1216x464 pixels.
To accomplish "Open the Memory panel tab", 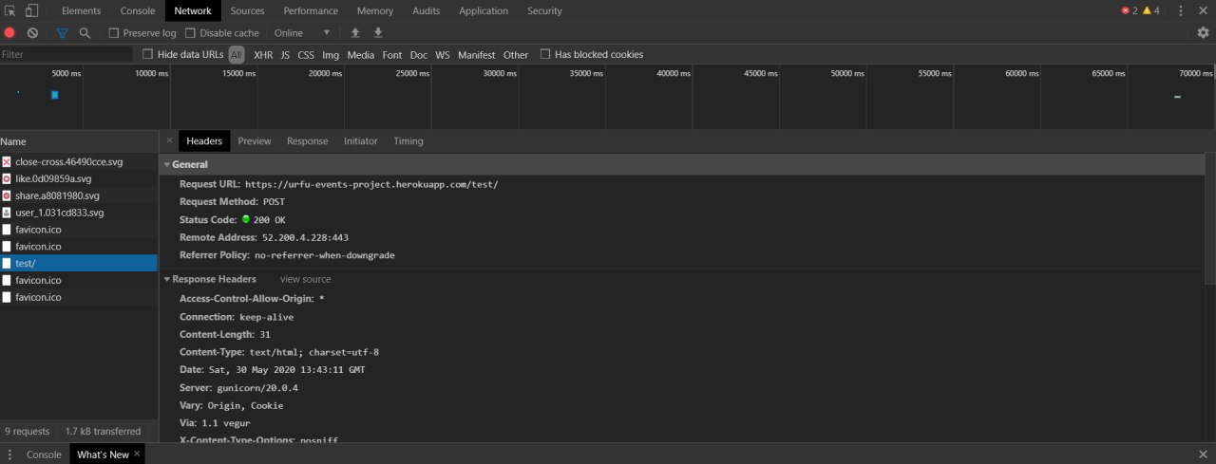I will tap(375, 10).
